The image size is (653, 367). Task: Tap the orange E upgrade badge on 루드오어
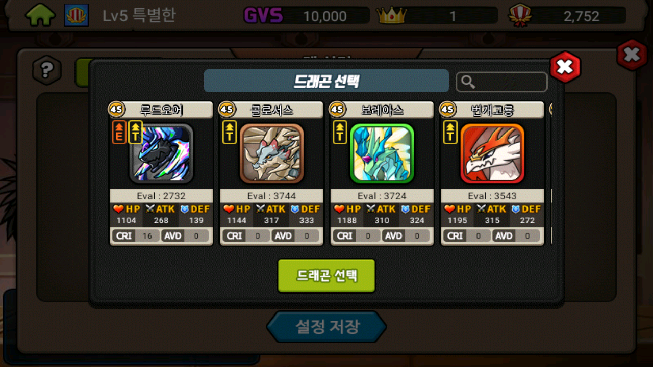(x=119, y=133)
